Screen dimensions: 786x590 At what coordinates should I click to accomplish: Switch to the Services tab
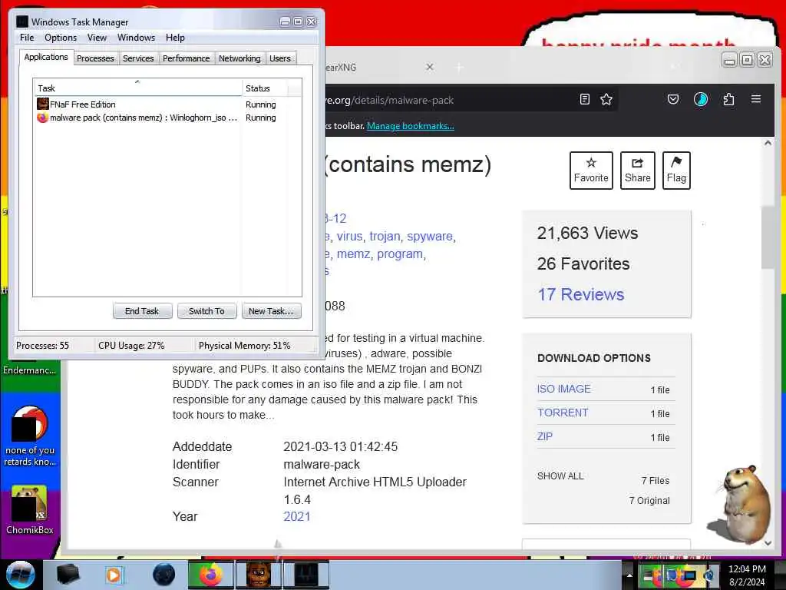point(138,58)
